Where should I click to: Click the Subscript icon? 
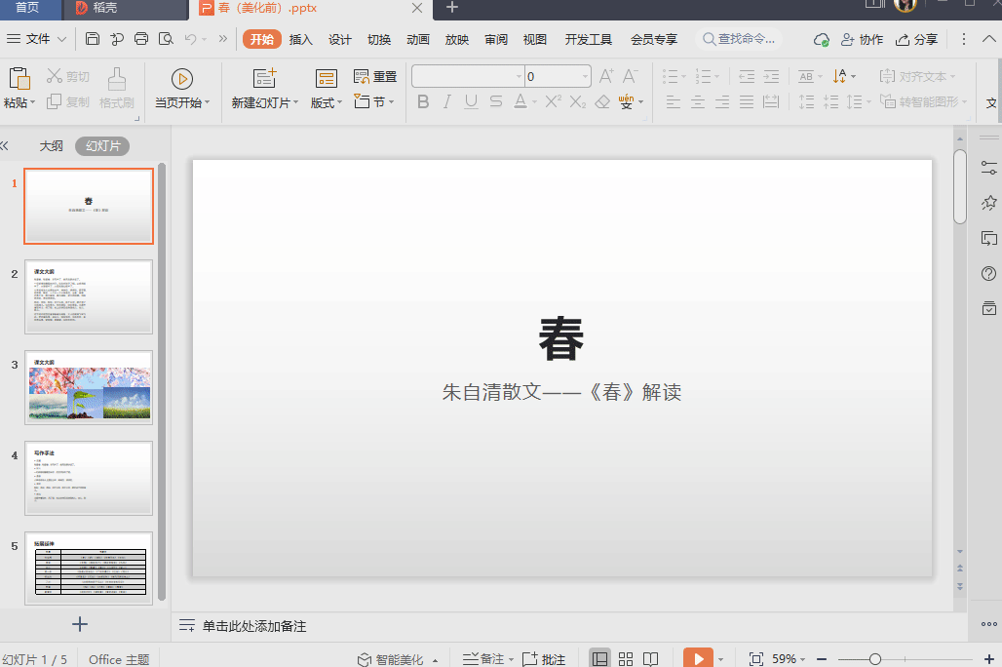(x=578, y=101)
